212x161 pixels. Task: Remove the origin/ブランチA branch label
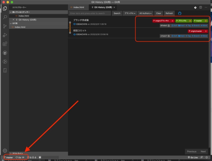click(173, 21)
